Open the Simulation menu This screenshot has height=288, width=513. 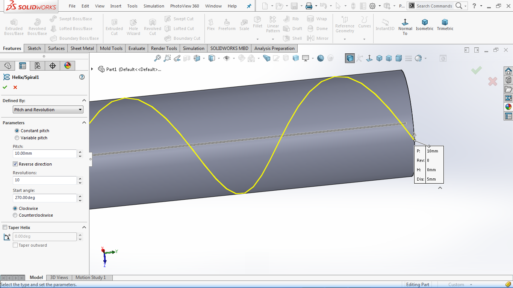coord(154,6)
